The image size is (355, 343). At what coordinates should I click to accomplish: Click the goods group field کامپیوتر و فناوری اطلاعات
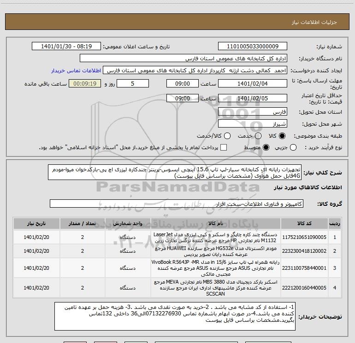177,203
